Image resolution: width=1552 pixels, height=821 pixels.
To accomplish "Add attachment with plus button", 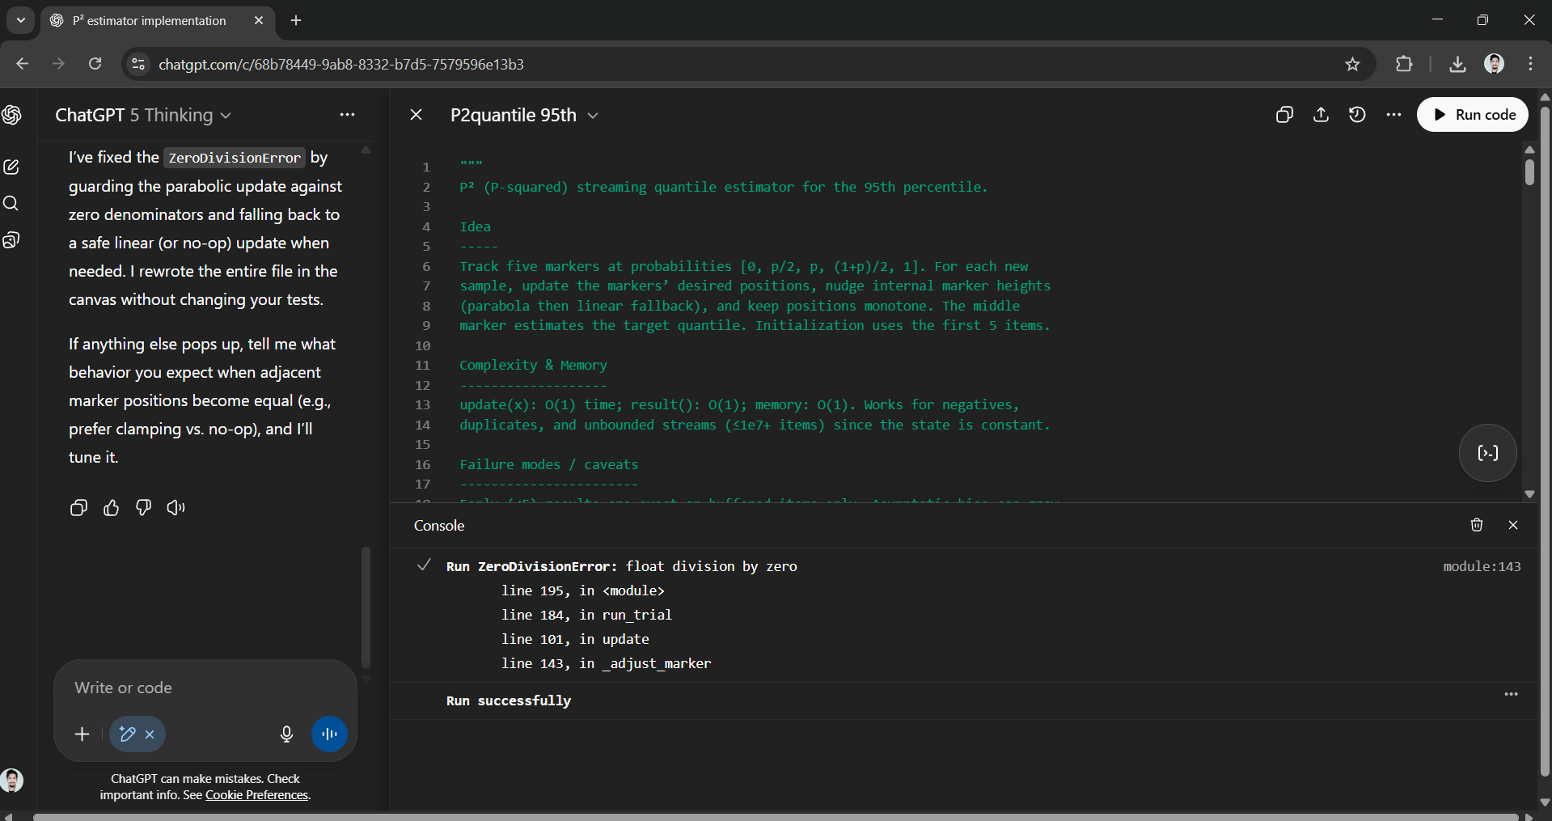I will [82, 734].
